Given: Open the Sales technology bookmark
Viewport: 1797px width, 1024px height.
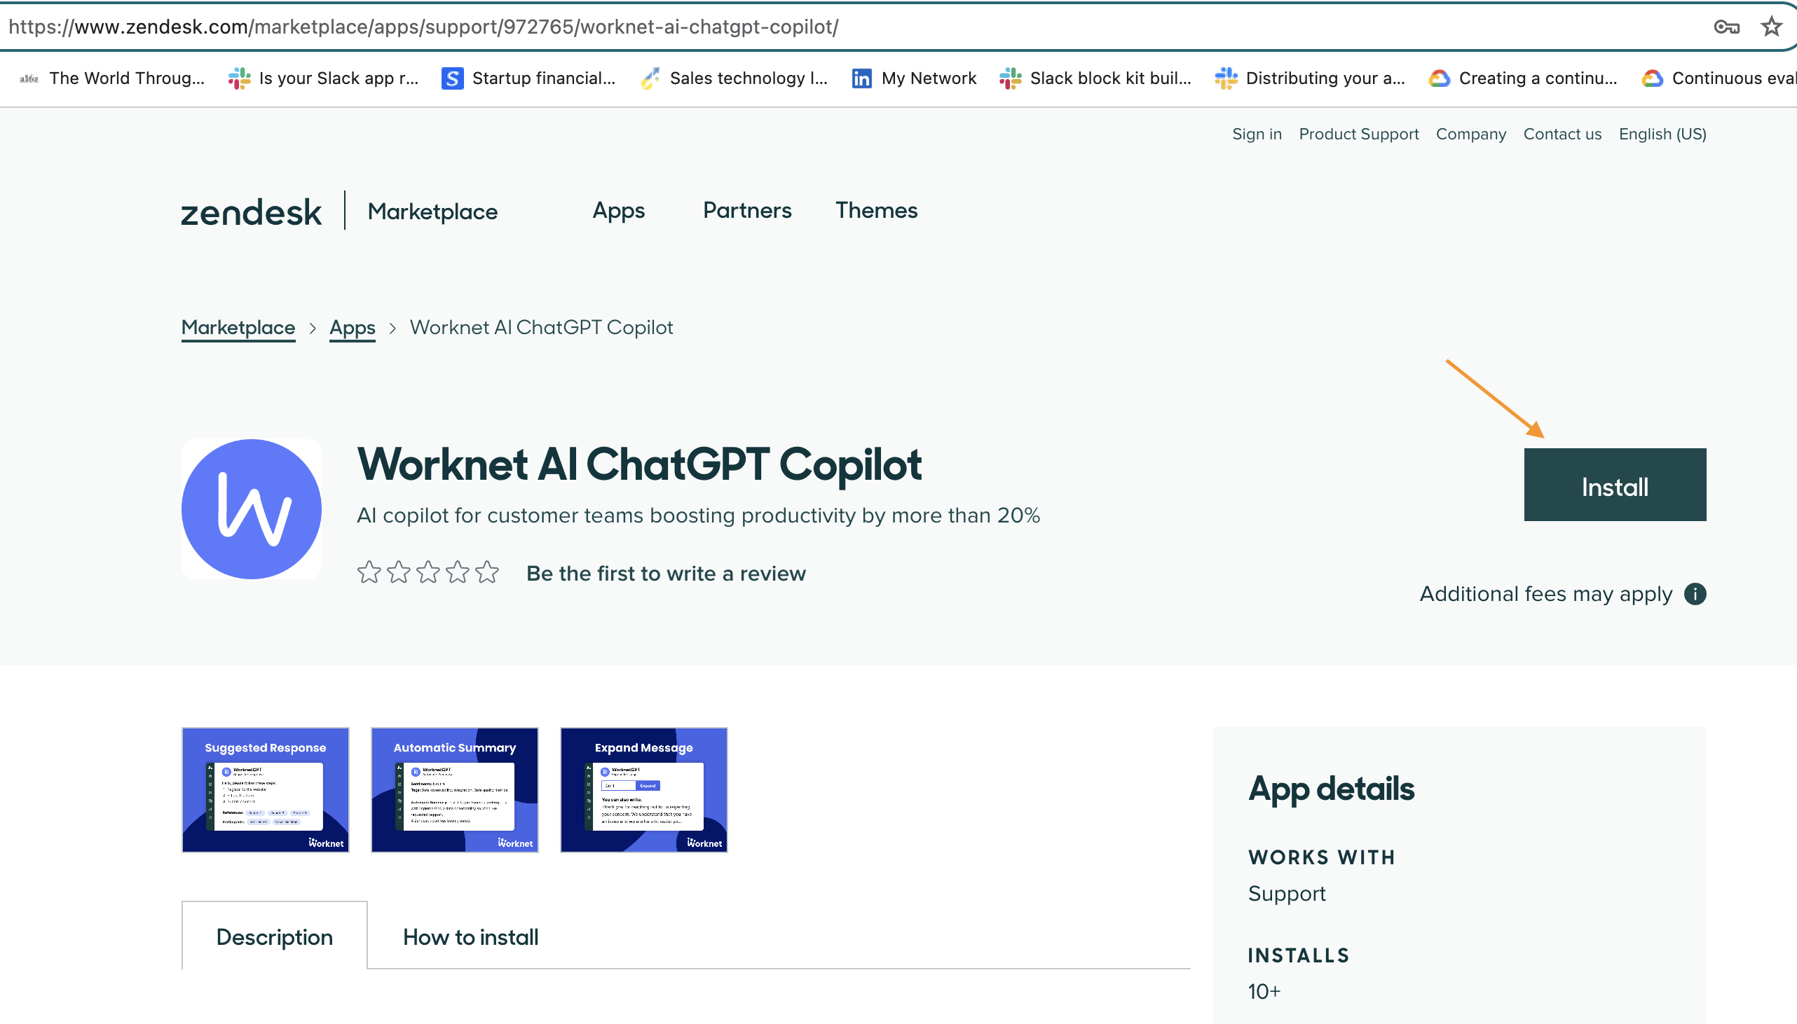Looking at the screenshot, I should (734, 78).
